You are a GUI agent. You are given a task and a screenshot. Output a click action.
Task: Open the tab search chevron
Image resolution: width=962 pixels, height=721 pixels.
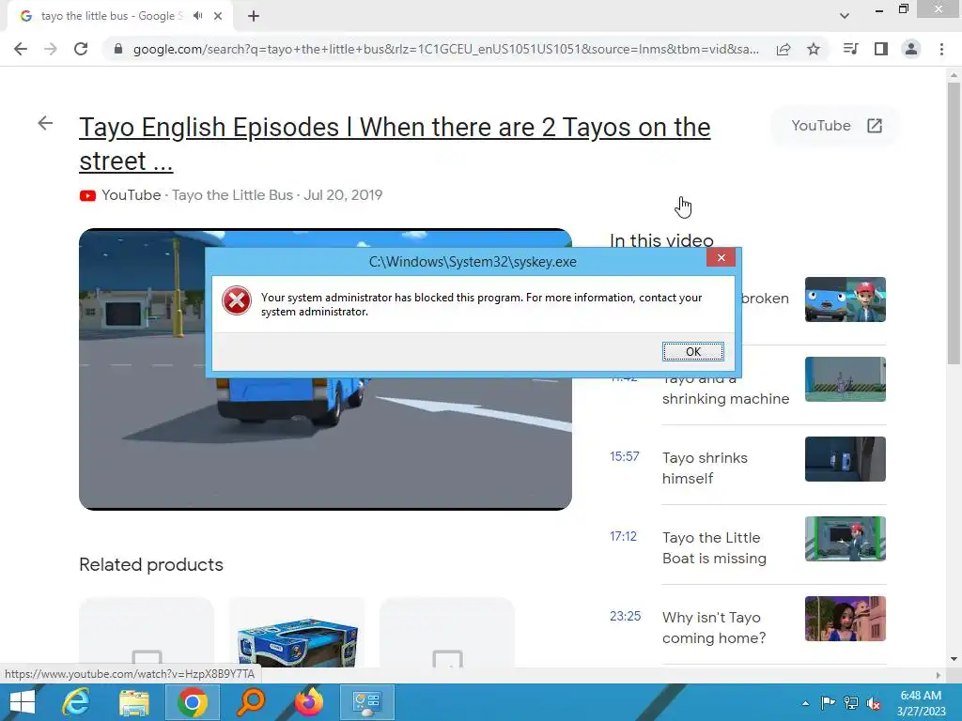click(845, 16)
